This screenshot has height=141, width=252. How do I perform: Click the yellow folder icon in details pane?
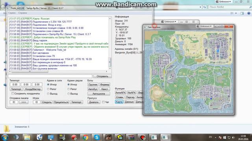coord(7,128)
